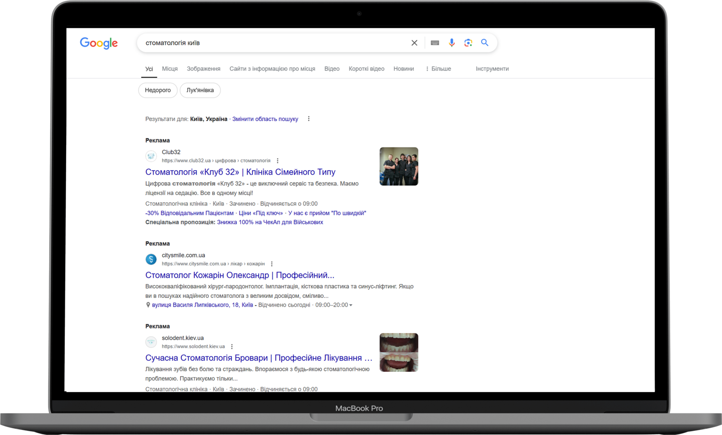The image size is (722, 435).
Task: Open the Інструменти search tools
Action: [492, 69]
